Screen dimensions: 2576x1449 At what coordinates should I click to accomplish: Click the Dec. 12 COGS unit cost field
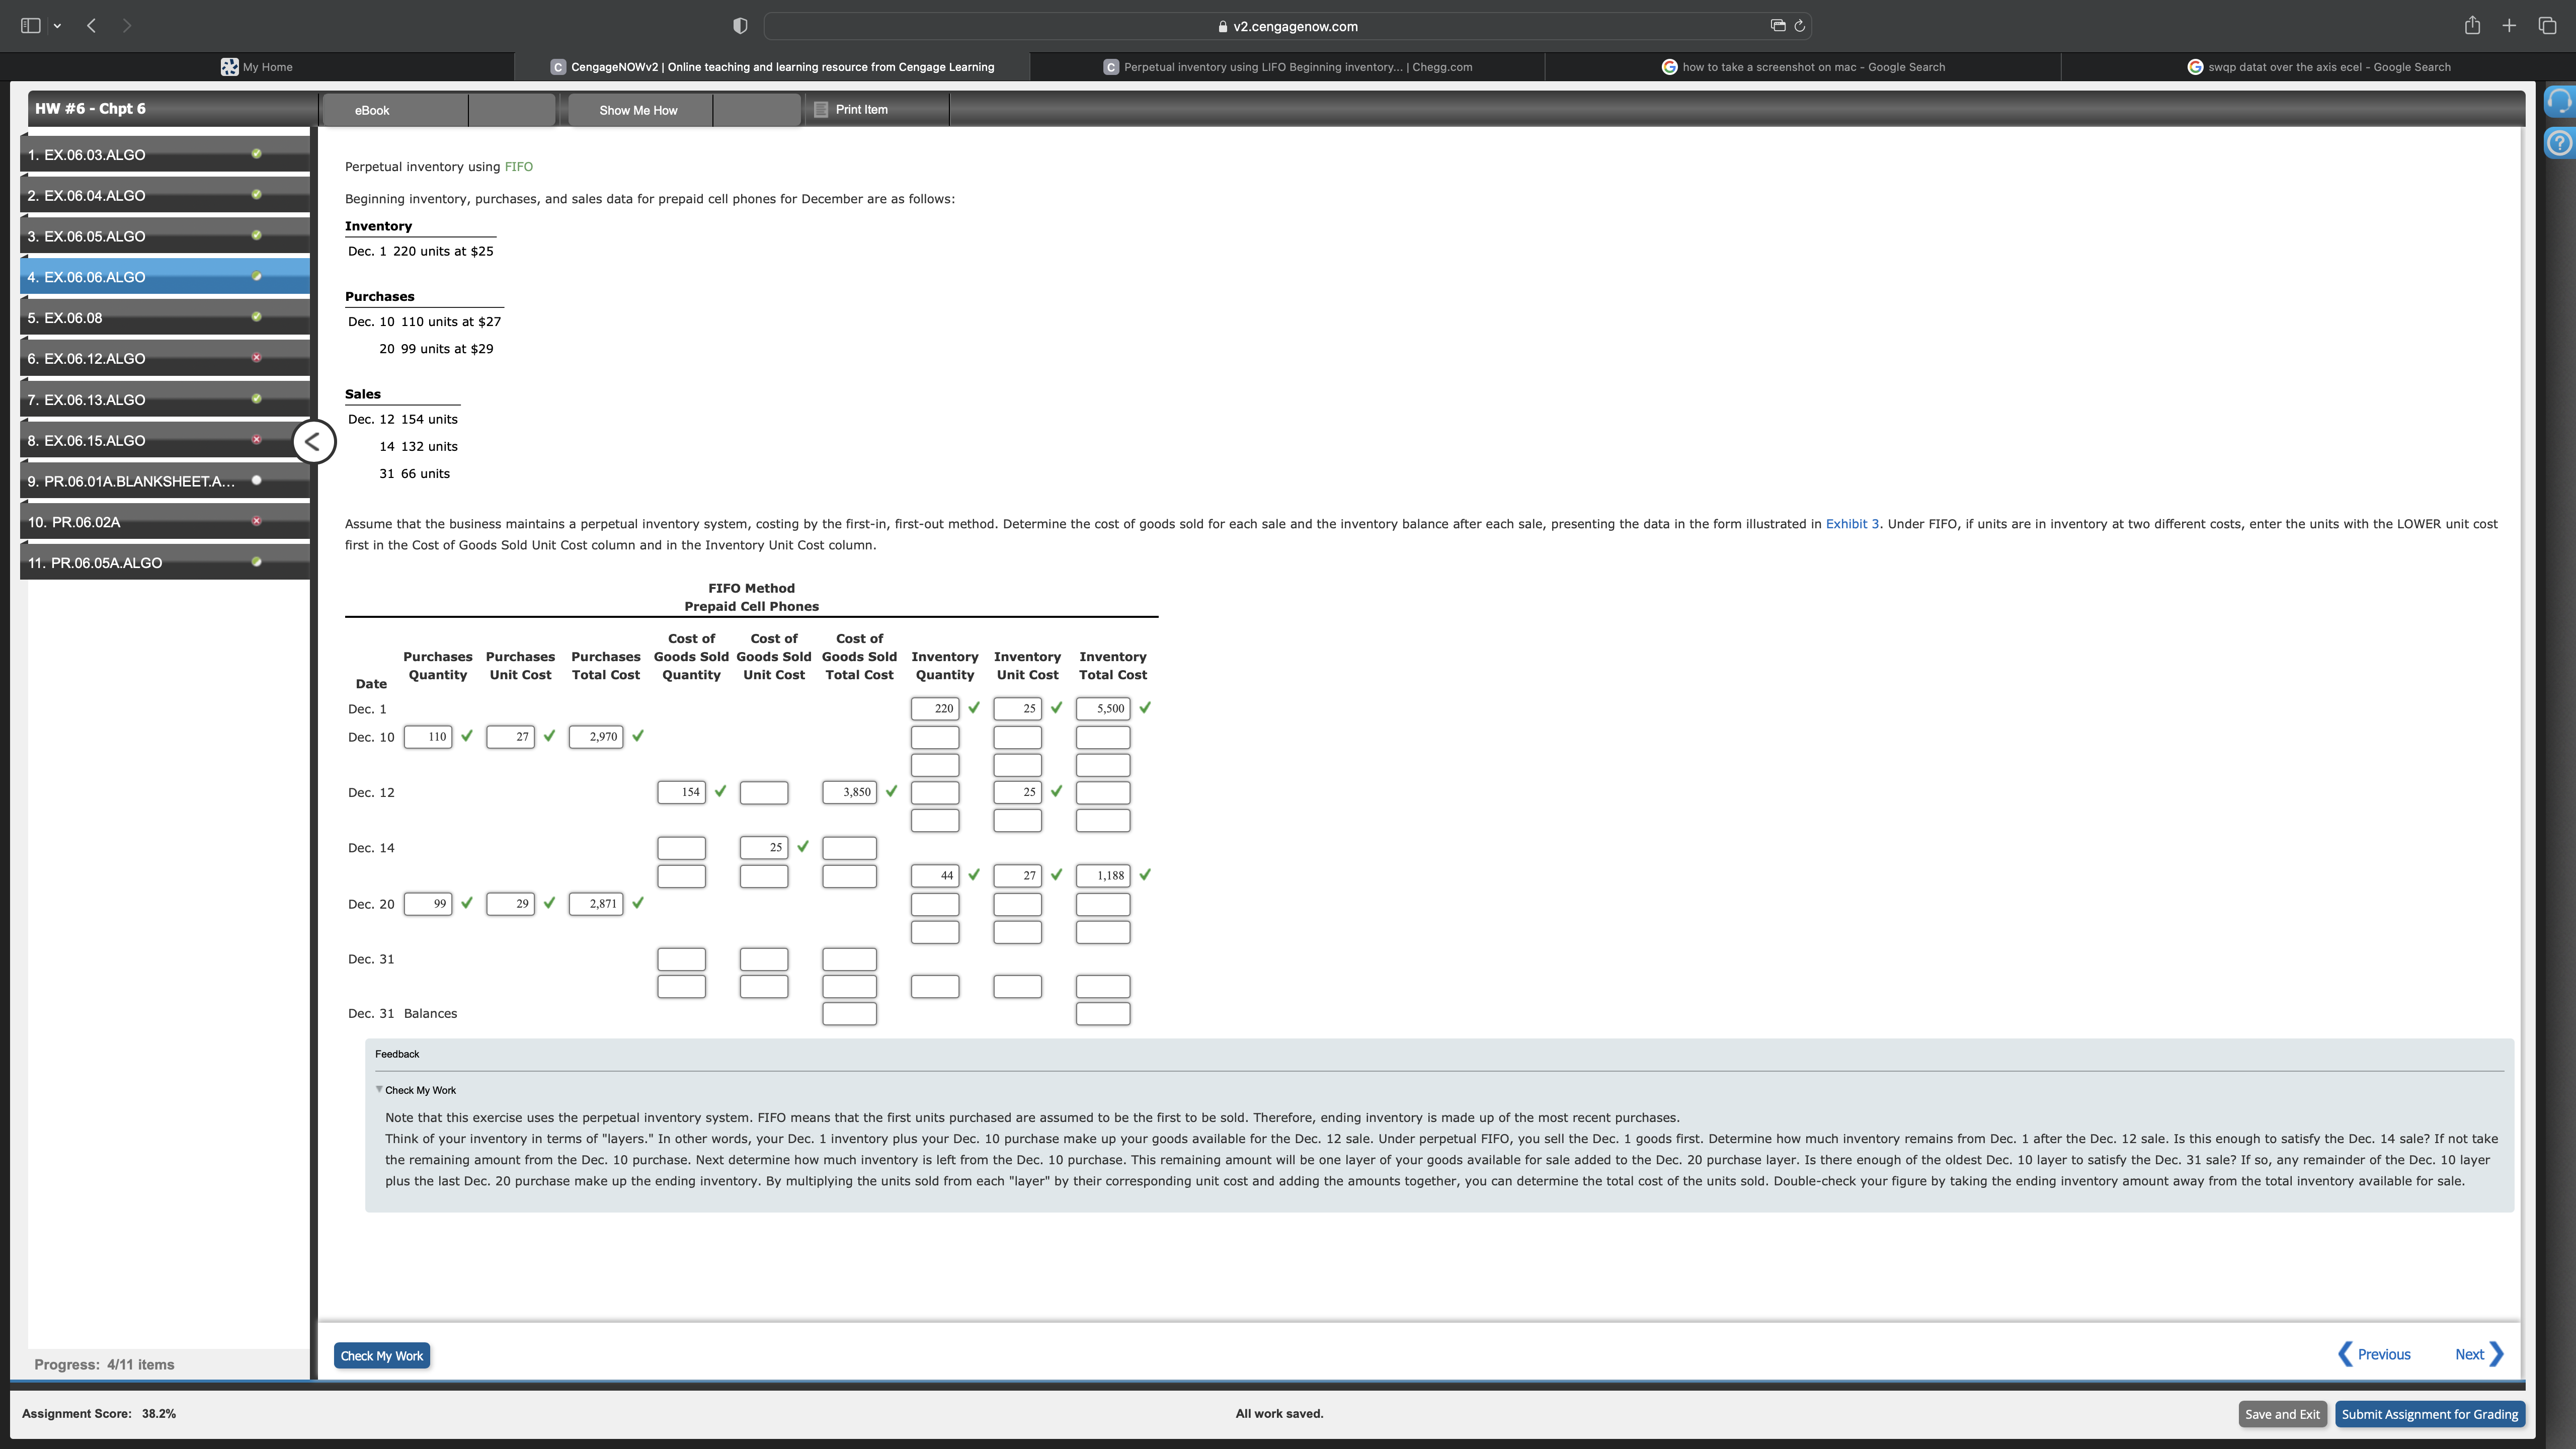tap(763, 793)
